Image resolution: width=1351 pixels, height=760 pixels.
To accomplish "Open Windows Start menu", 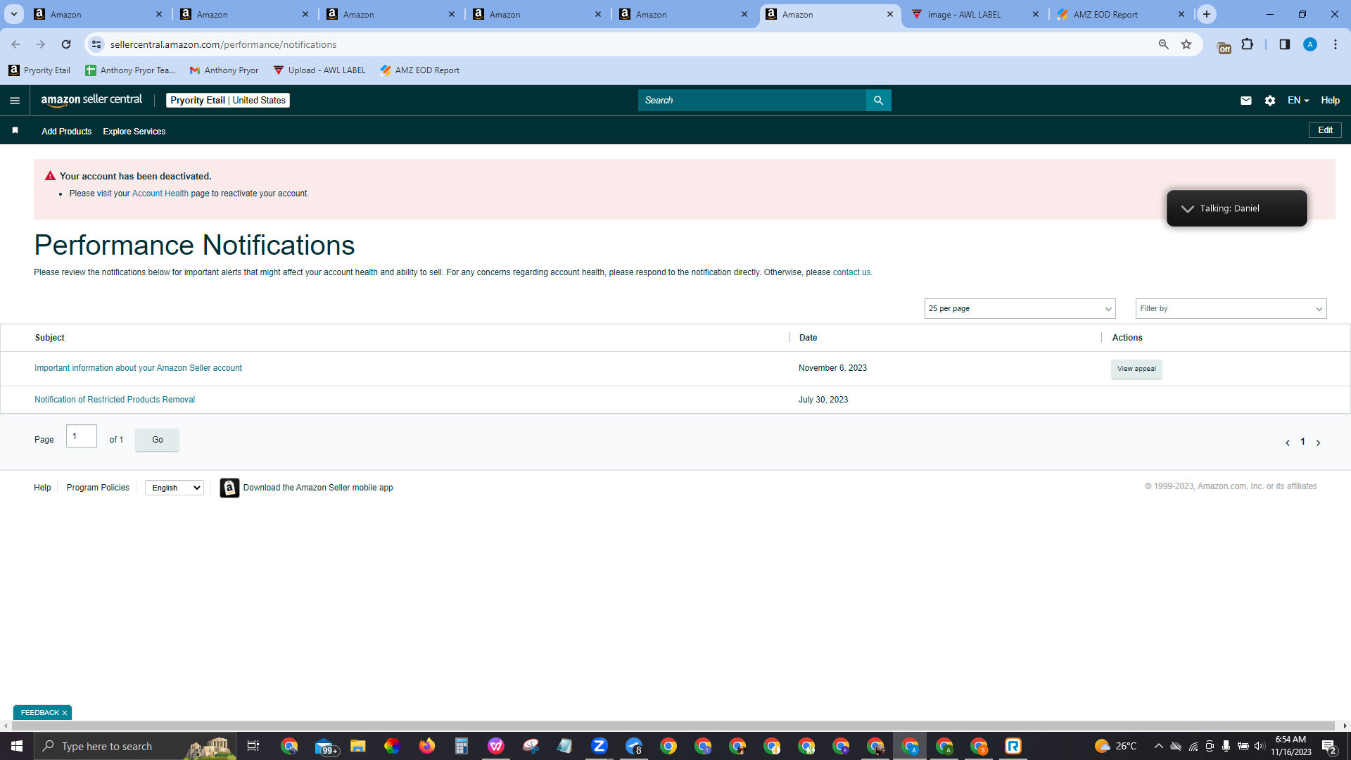I will point(17,746).
